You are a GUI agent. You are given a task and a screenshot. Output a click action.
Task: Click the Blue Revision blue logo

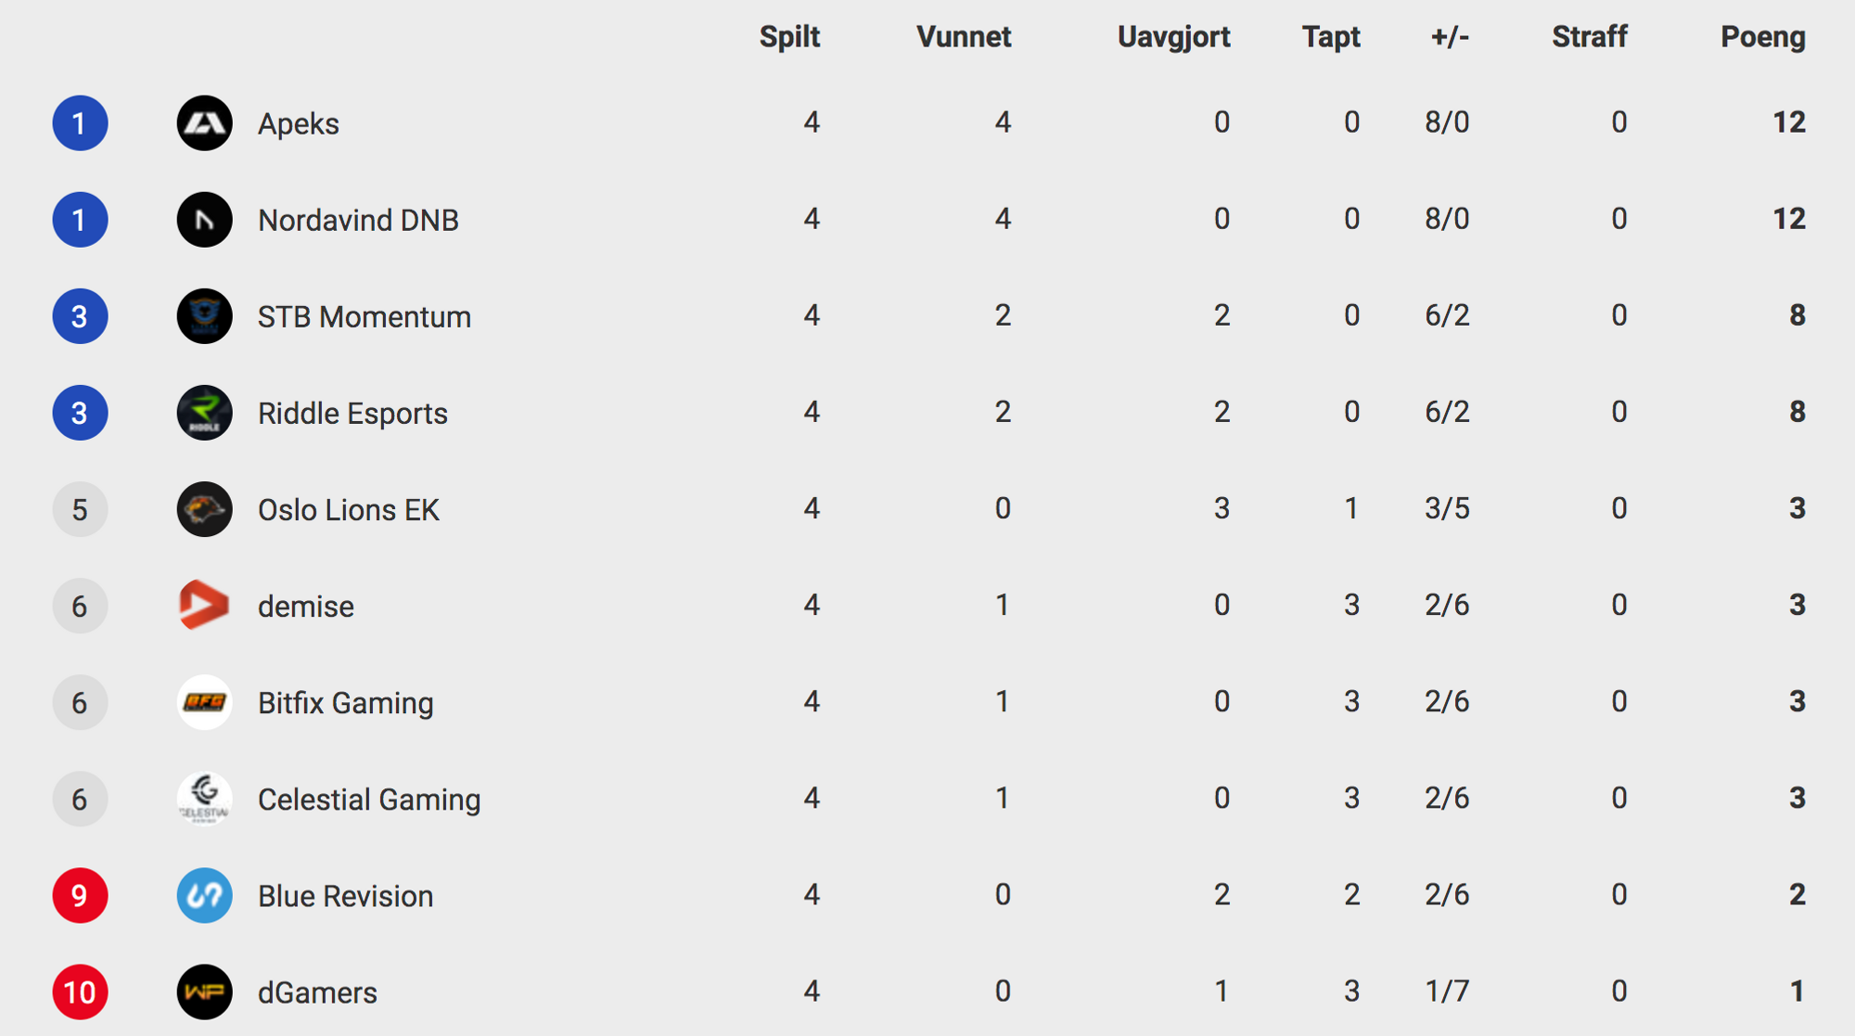click(204, 895)
